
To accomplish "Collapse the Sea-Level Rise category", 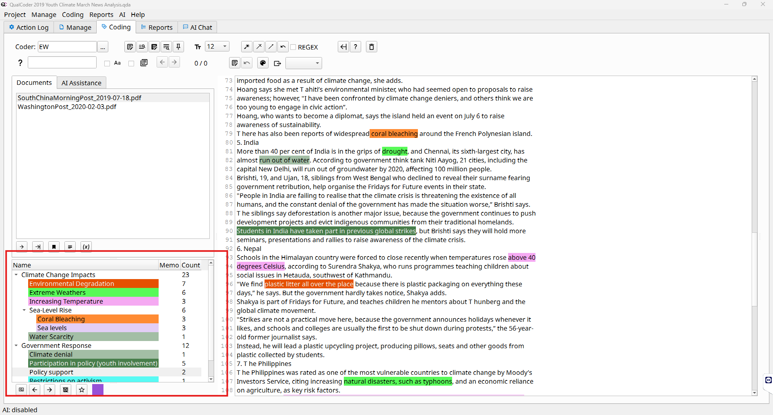I will tap(24, 310).
